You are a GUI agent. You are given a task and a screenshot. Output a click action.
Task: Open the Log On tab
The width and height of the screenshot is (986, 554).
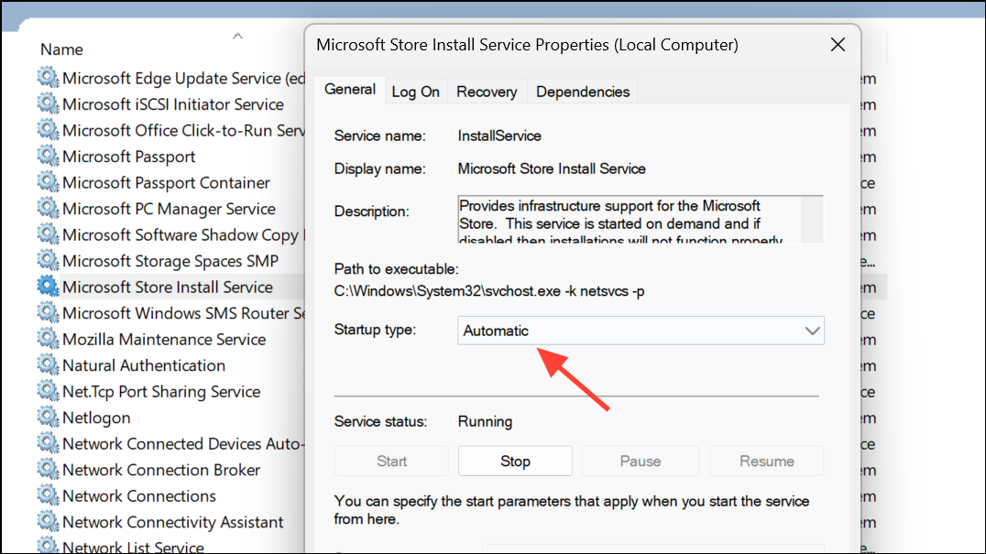(x=416, y=92)
